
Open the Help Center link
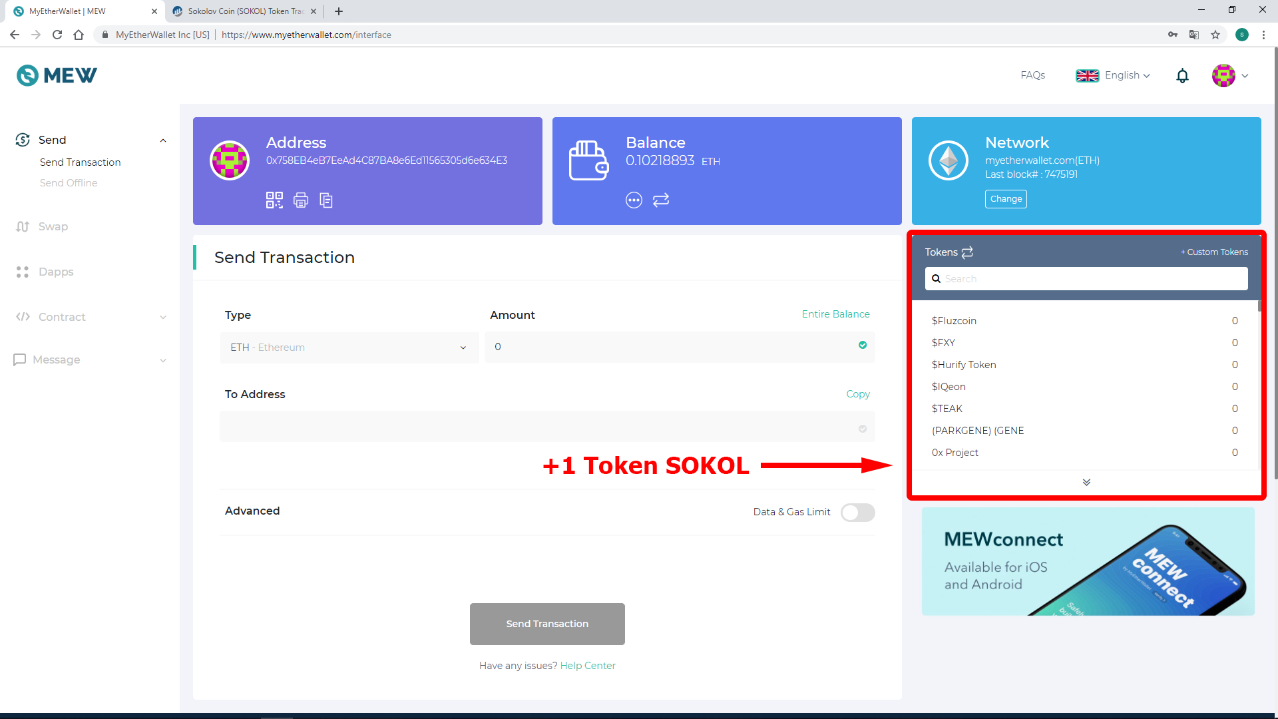pos(588,666)
